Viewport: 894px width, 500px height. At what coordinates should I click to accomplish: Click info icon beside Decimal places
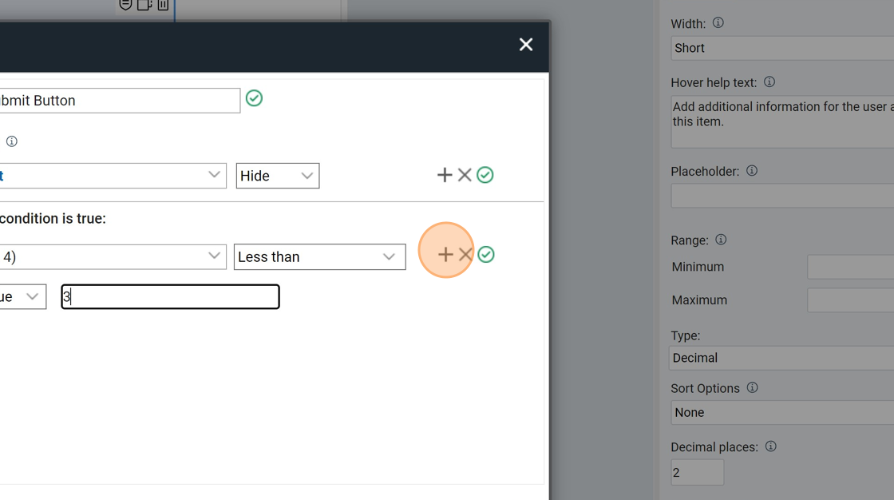coord(770,446)
